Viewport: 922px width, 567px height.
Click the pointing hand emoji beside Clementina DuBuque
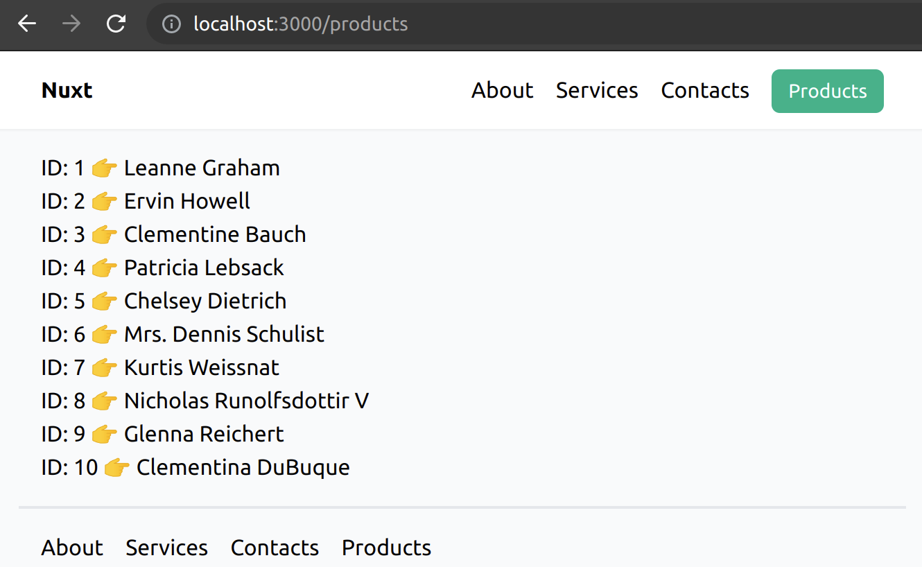116,468
